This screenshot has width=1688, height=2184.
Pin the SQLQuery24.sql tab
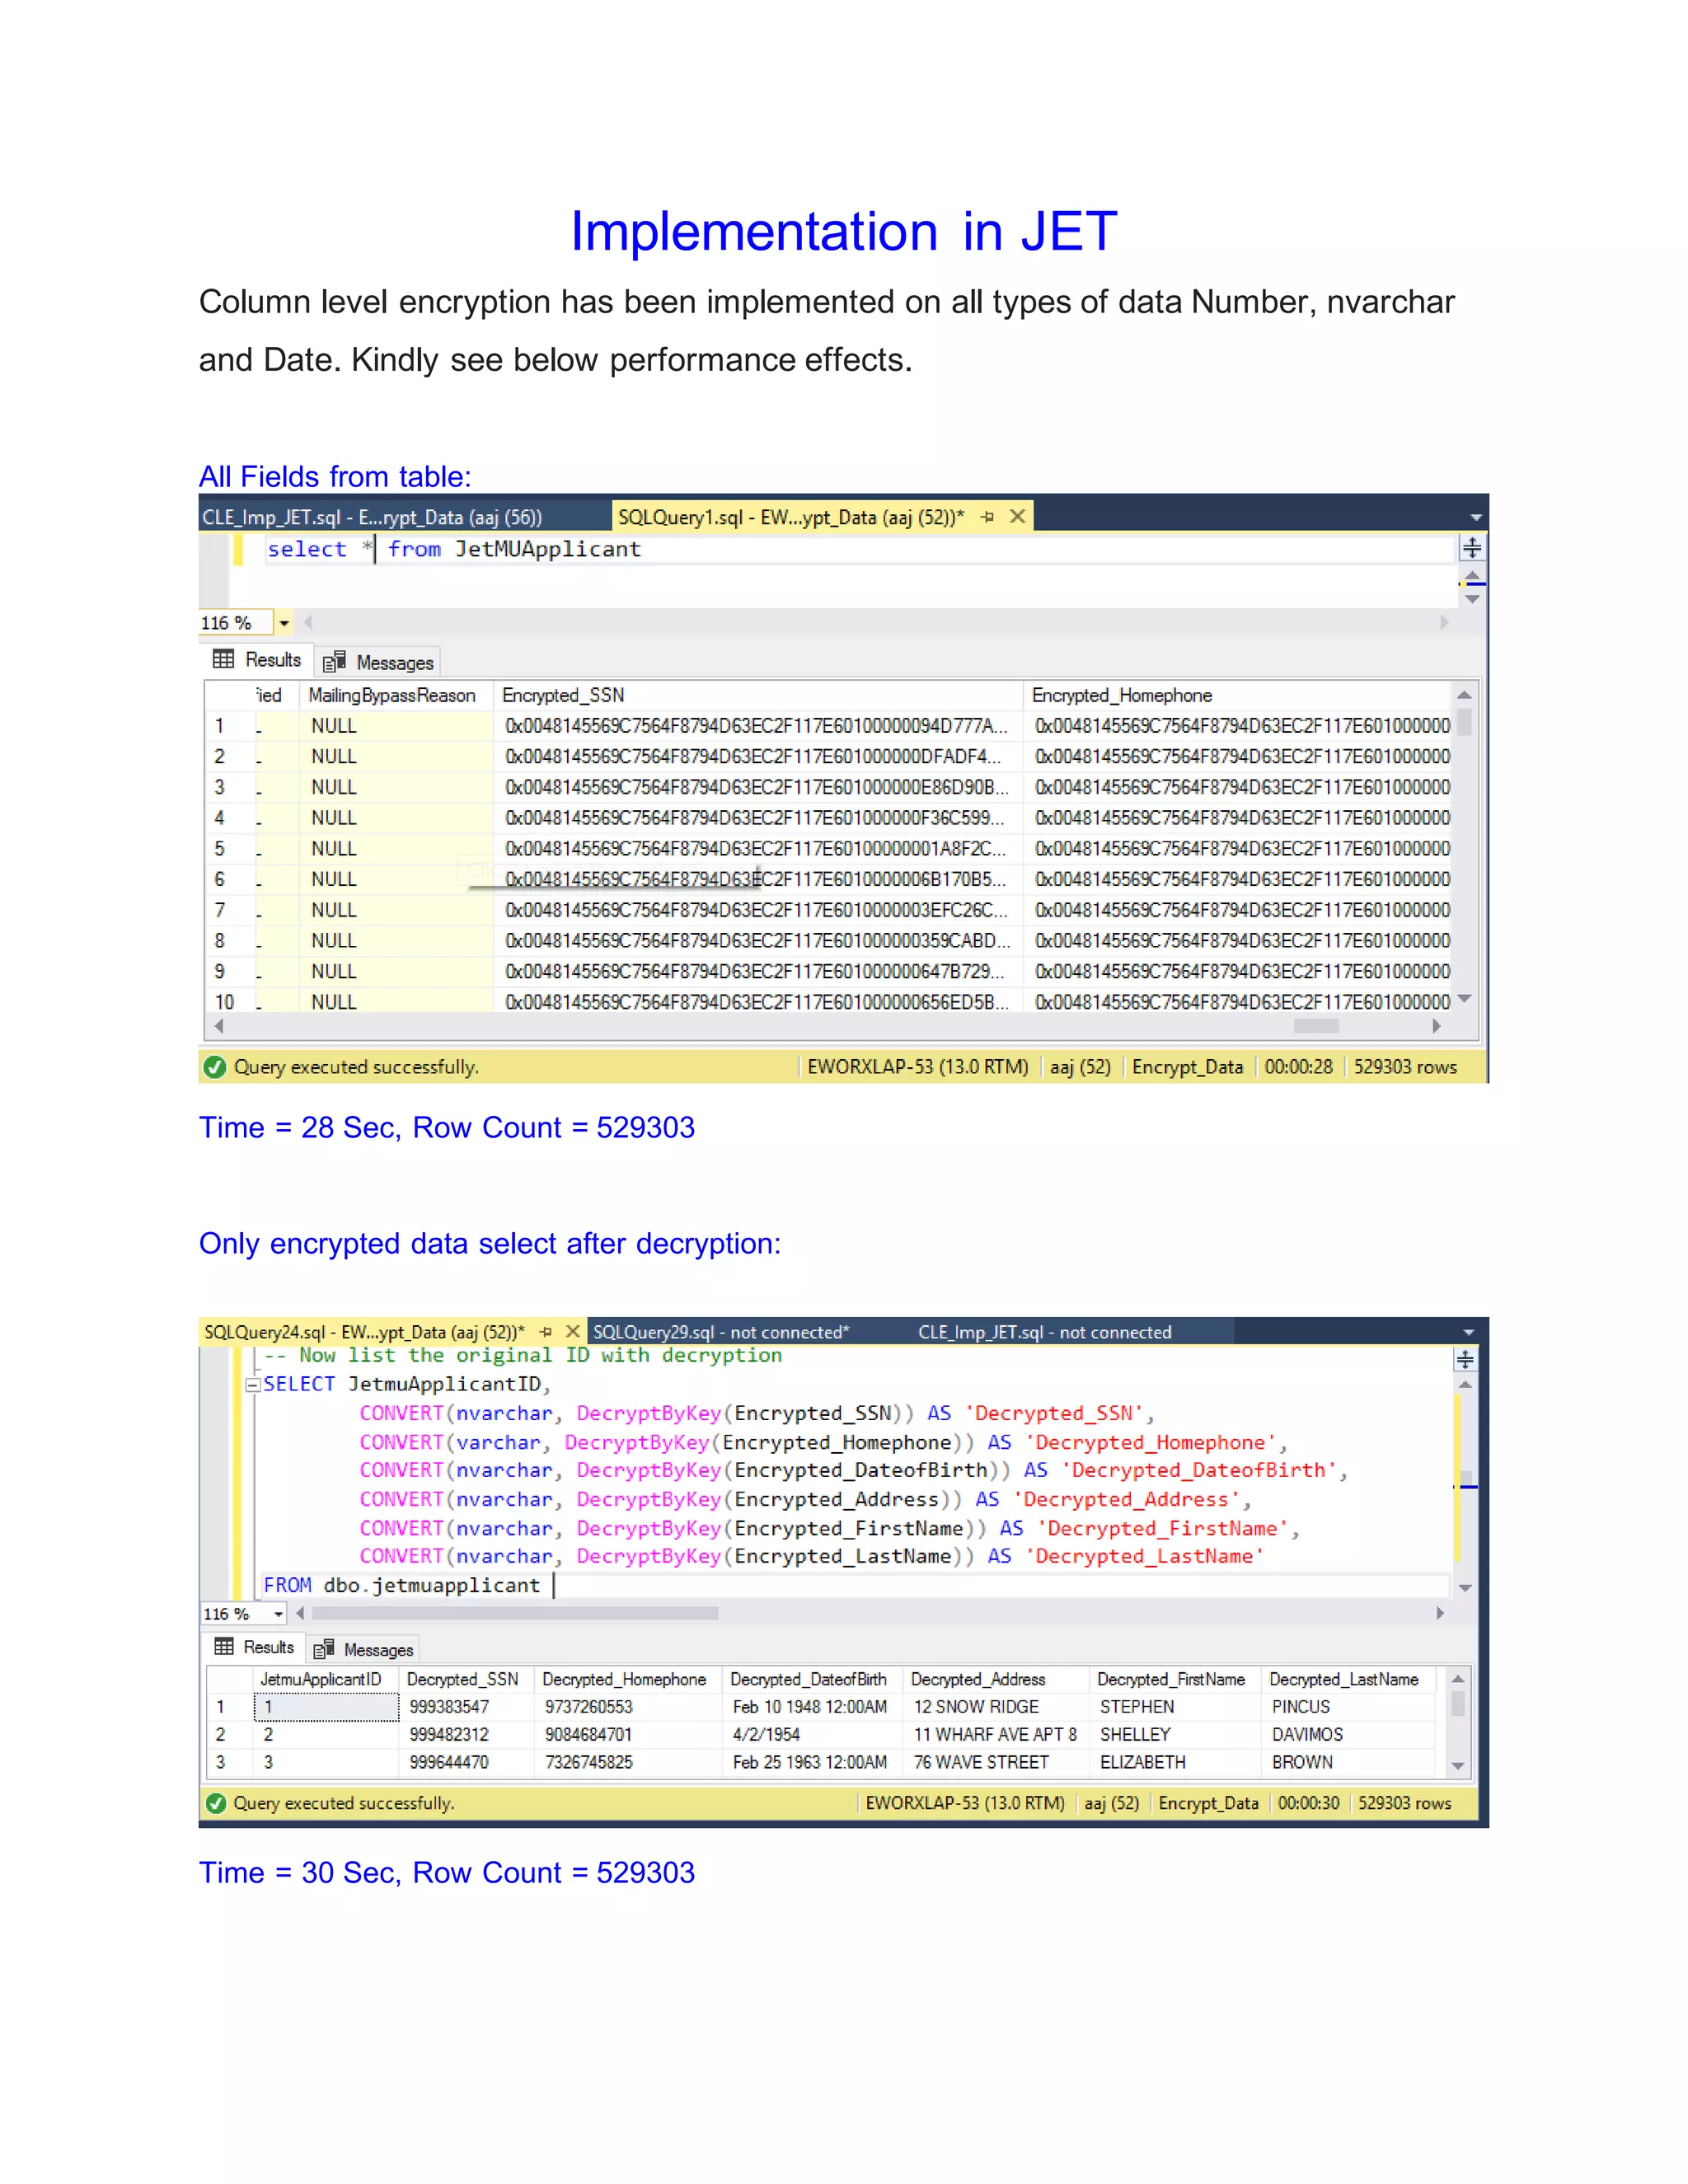tap(546, 1332)
